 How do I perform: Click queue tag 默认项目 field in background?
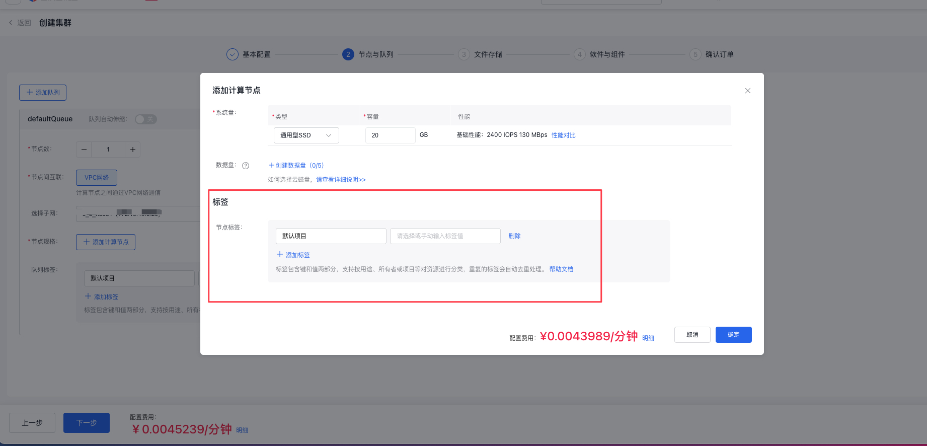coord(139,278)
